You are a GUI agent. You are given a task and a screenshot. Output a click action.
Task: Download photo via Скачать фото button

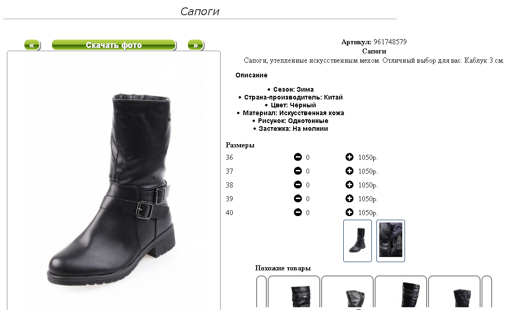pyautogui.click(x=114, y=45)
